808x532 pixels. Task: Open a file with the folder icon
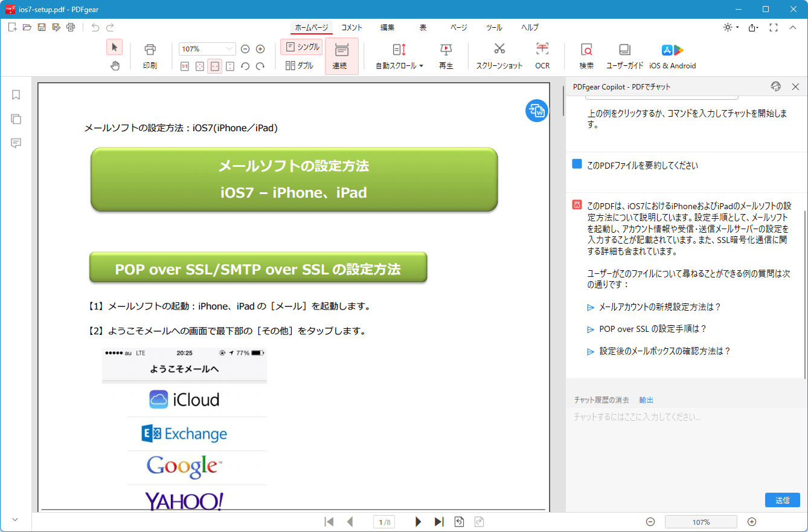(x=27, y=27)
